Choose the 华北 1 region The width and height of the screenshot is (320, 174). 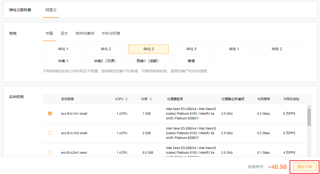tap(63, 49)
